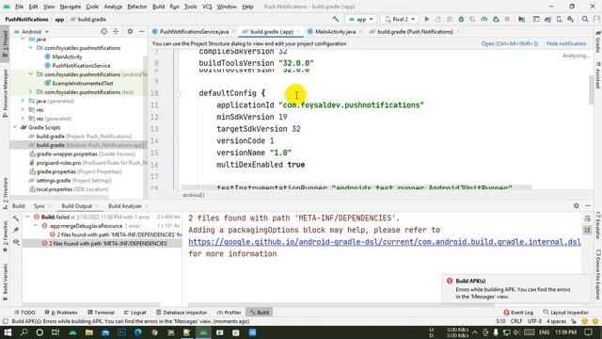Open the app run configuration dropdown

[360, 19]
